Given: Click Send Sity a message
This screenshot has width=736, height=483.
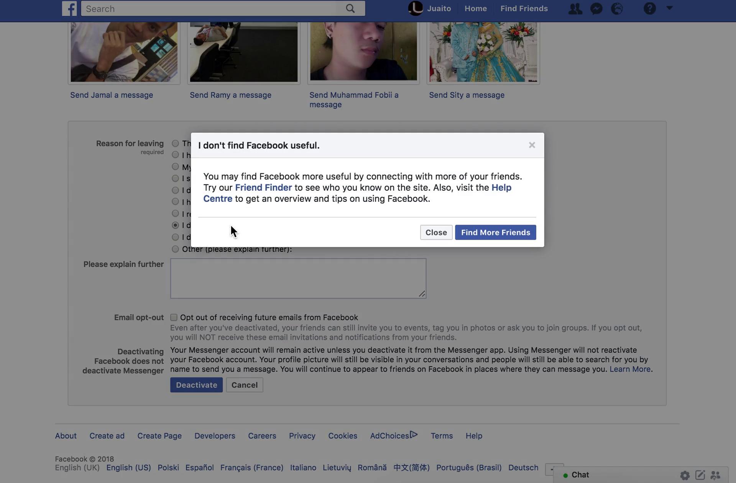Looking at the screenshot, I should pyautogui.click(x=467, y=95).
